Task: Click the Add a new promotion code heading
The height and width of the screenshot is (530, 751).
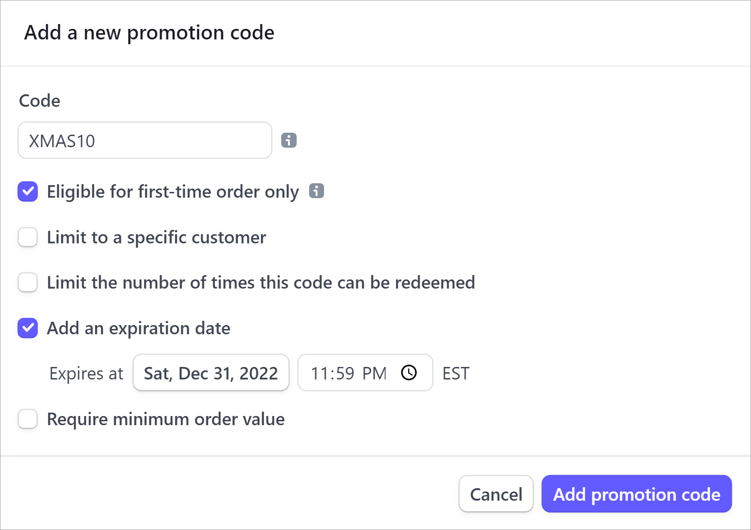Action: (149, 33)
